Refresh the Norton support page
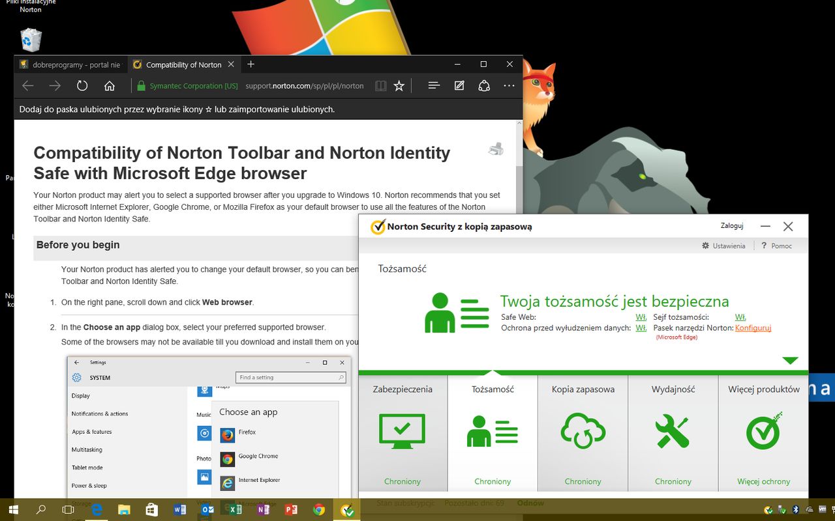 pos(82,85)
